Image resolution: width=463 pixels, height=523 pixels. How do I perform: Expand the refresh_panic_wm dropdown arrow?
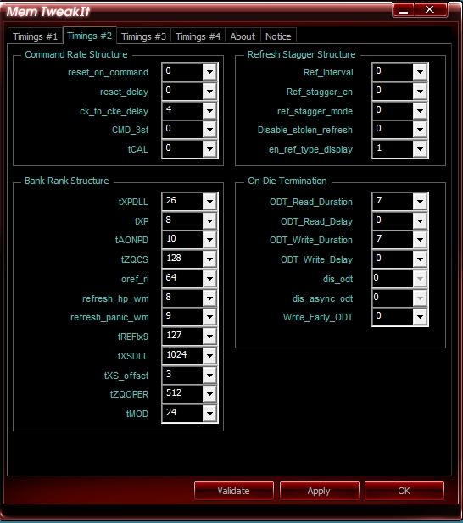[209, 316]
